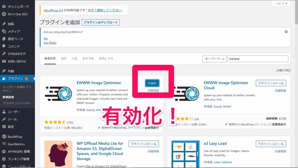Open All in One SEO gear icon
Screen dimensions: 298x168
pos(4,14)
